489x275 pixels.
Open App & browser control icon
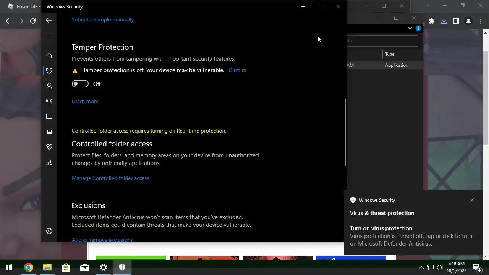49,116
